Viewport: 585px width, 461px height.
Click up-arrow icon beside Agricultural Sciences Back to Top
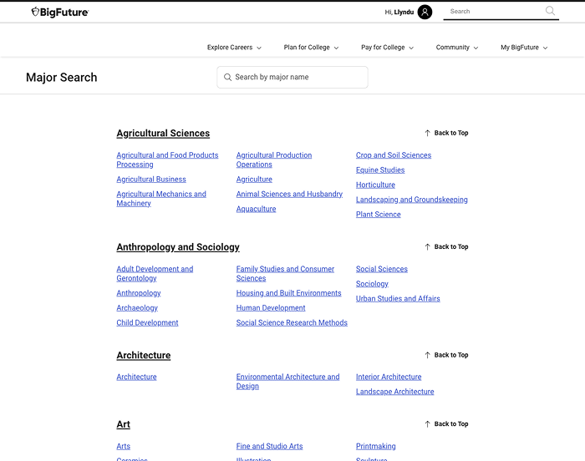tap(428, 133)
